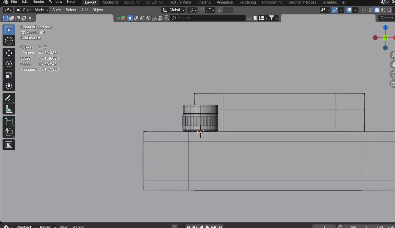The height and width of the screenshot is (228, 395).
Task: Click the world globe icon in the filter row
Action: [x=148, y=18]
